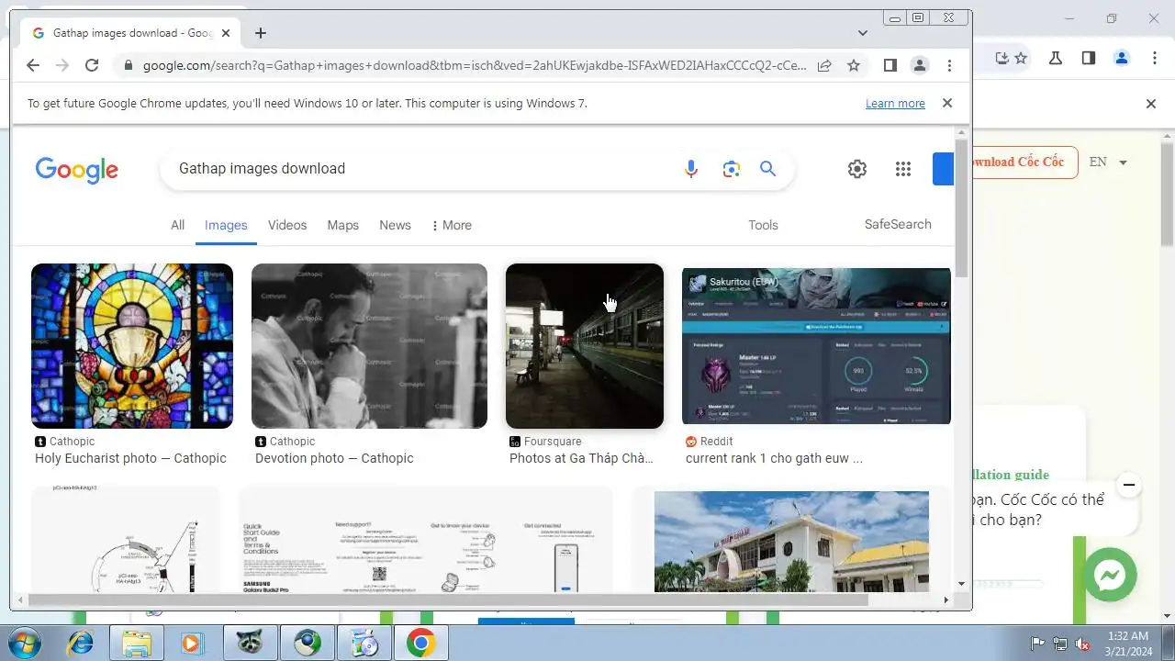Bookmark this page with the star in front window
Screen dimensions: 1175x661
[x=854, y=65]
